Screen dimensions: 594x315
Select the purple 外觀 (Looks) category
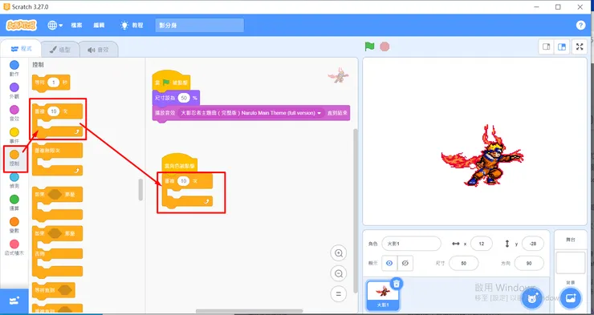point(14,91)
